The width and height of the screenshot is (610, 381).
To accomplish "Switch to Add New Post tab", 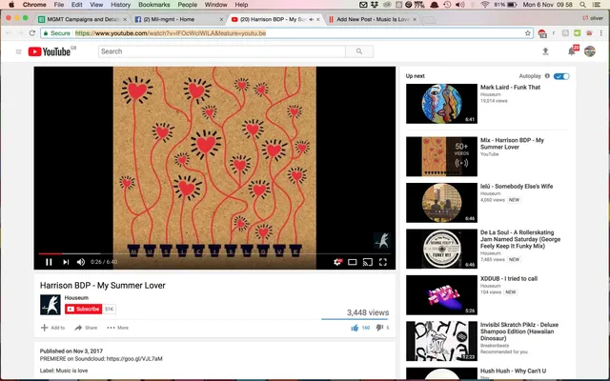I will (x=372, y=19).
